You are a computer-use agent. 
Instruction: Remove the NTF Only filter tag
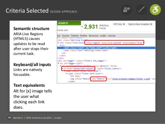(124, 24)
